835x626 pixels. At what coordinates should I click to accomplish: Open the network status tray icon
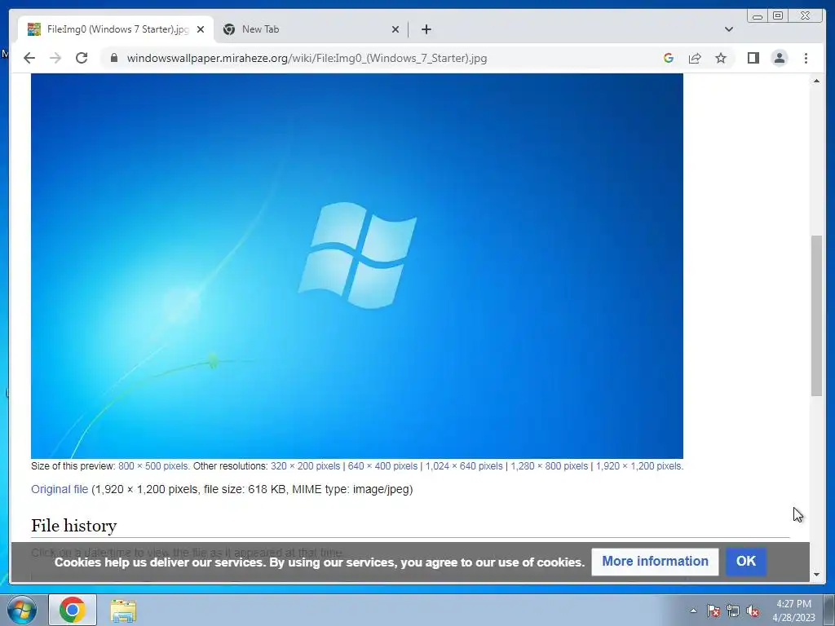[733, 611]
